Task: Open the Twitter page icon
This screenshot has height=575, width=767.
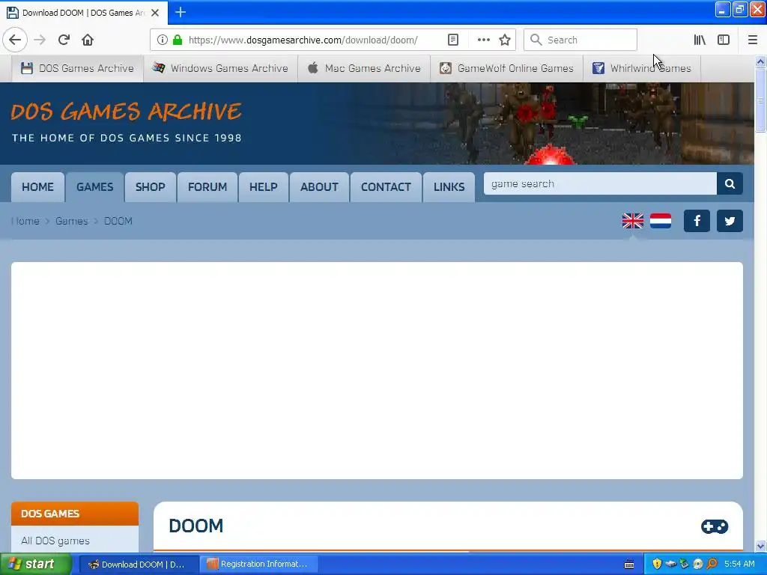Action: pyautogui.click(x=730, y=221)
